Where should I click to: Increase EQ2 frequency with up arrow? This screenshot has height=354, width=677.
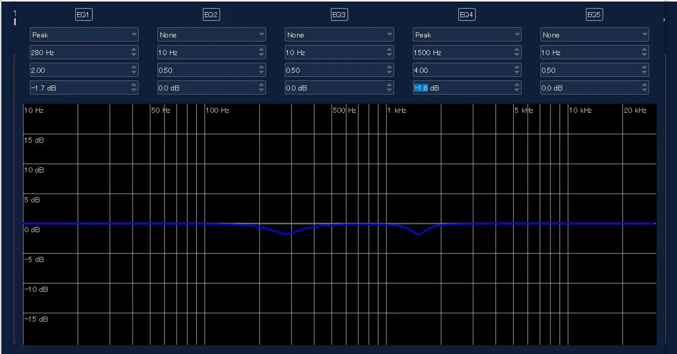pos(262,50)
